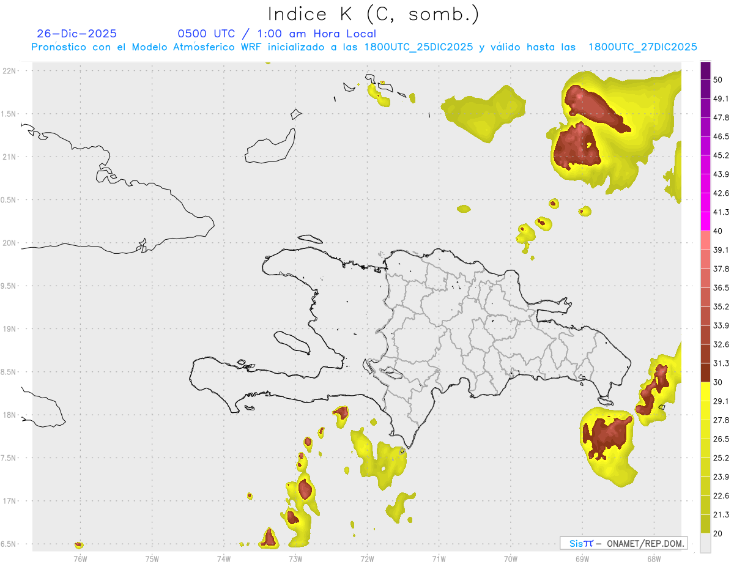Click the colorbar value "27.8"
The image size is (734, 567).
pos(722,420)
